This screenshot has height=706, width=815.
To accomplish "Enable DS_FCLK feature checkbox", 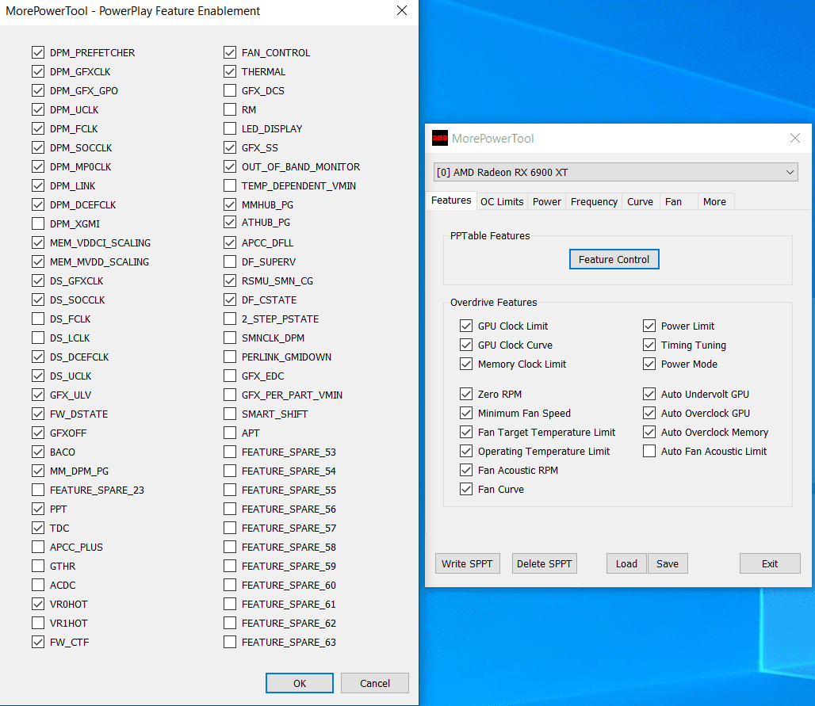I will (x=38, y=319).
